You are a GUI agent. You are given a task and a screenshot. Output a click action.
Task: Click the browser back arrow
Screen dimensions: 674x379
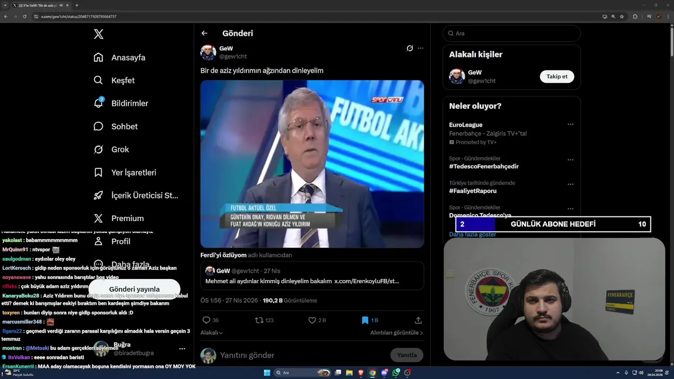(x=6, y=16)
